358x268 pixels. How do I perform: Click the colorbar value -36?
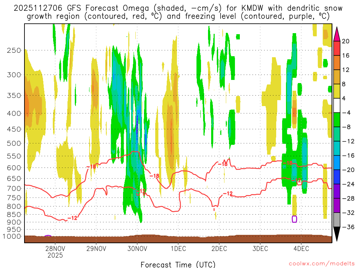pos(348,227)
